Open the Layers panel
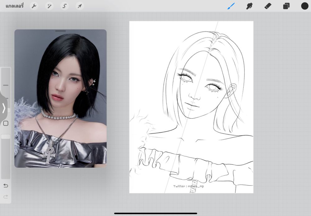Viewport: 311px width, 216px height. tap(286, 6)
